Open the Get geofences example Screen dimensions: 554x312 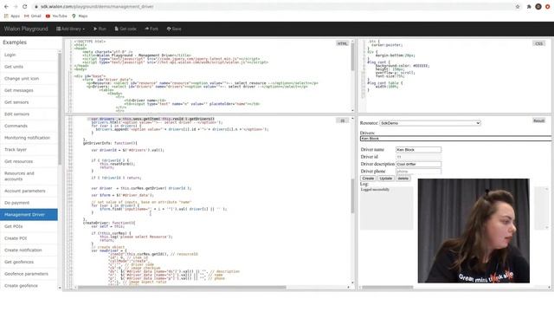coord(29,262)
